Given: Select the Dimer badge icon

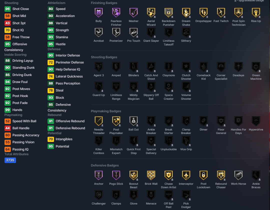Looking at the screenshot, I should [x=203, y=121].
